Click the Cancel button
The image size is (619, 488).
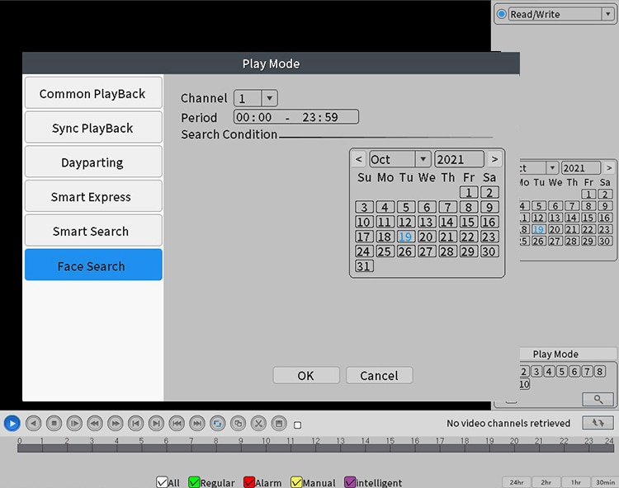379,375
